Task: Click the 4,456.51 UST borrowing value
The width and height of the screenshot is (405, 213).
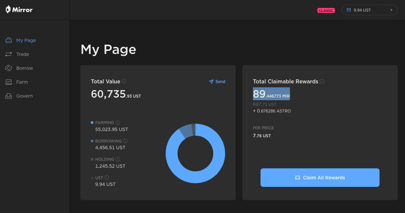Action: pyautogui.click(x=110, y=148)
